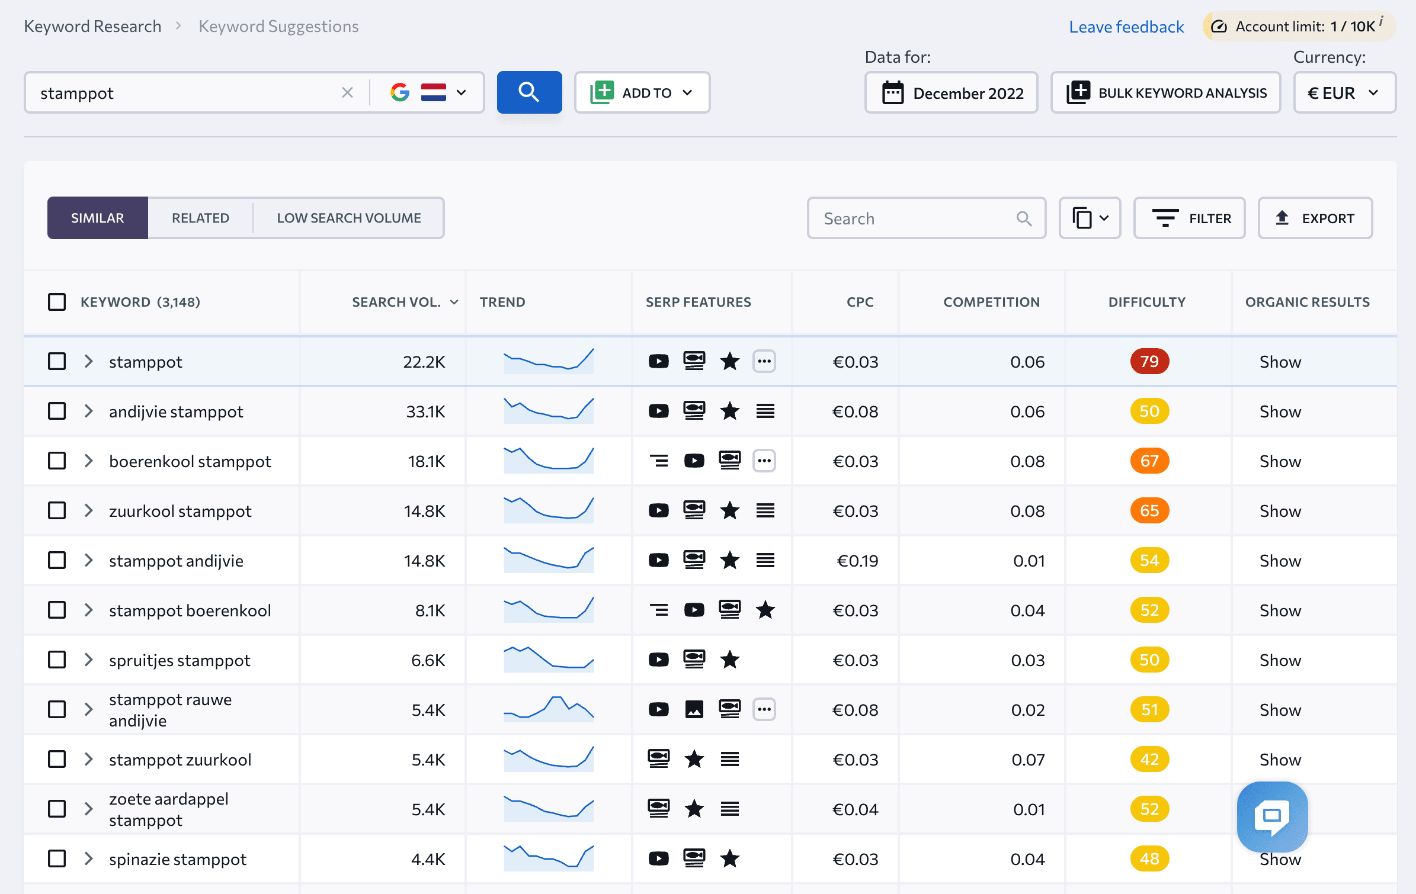This screenshot has width=1416, height=894.
Task: Click the copy/columns icon next to filter
Action: click(x=1090, y=217)
